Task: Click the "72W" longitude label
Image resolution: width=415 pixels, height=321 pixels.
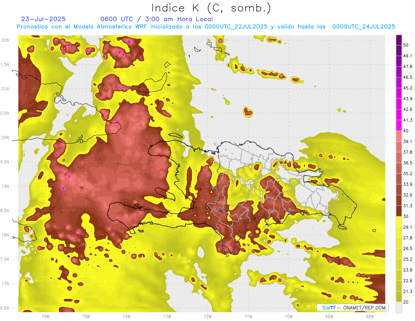Action: coord(207,316)
